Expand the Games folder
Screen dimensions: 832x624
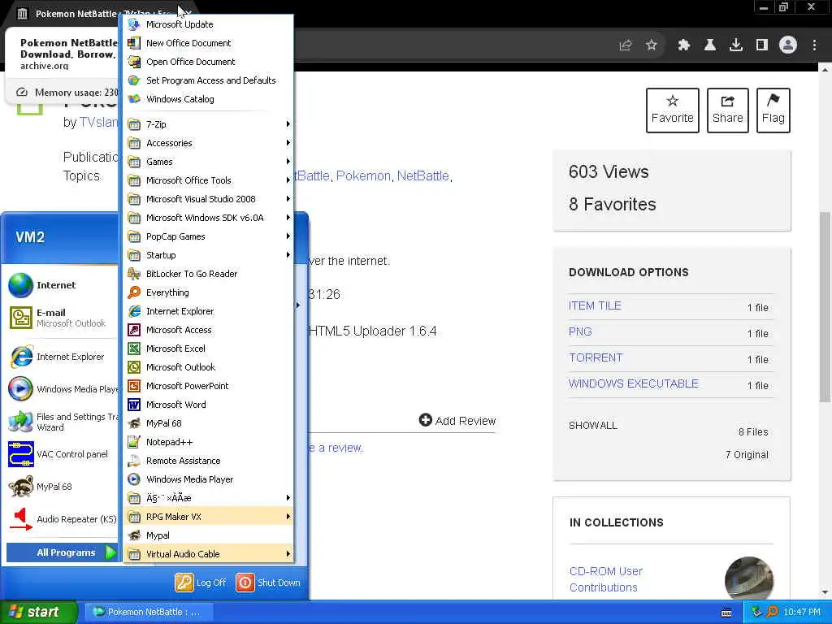point(209,162)
